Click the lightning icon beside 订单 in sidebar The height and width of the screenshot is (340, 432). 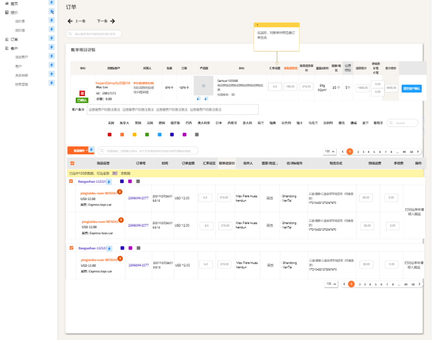[52, 39]
